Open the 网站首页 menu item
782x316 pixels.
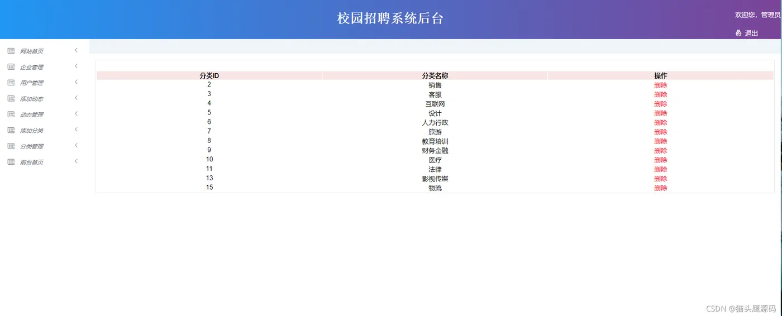[x=32, y=51]
